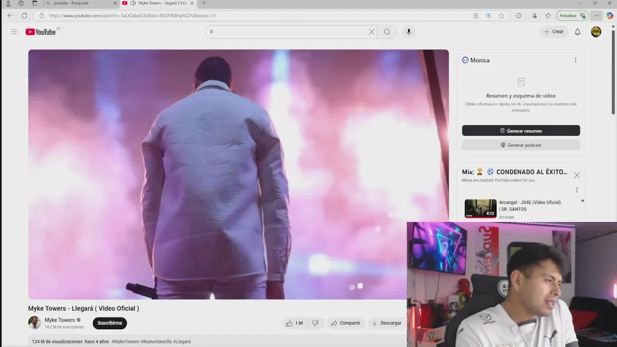Viewport: 617px width, 347px height.
Task: Open Myke Towers channel avatar
Action: 35,322
